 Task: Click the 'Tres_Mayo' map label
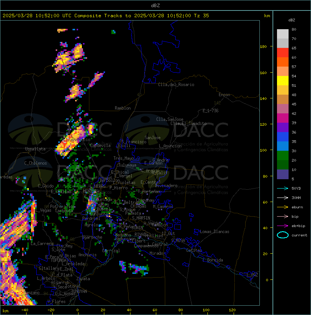pyautogui.click(x=123, y=158)
